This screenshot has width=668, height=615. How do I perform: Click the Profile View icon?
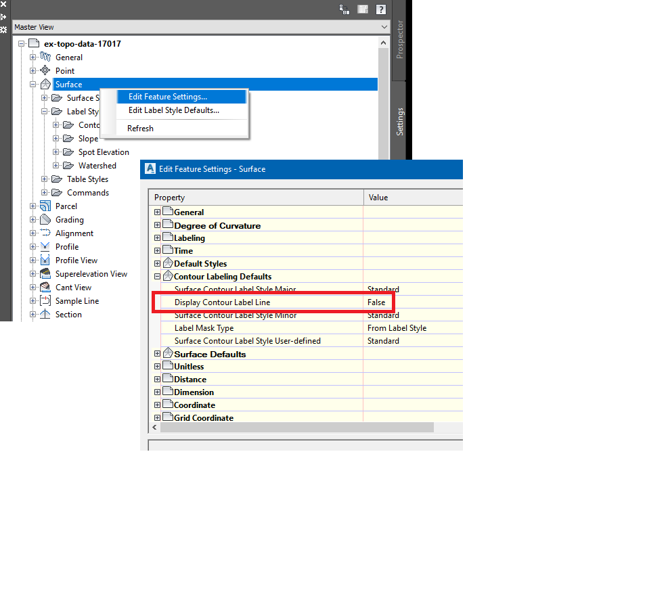click(45, 260)
